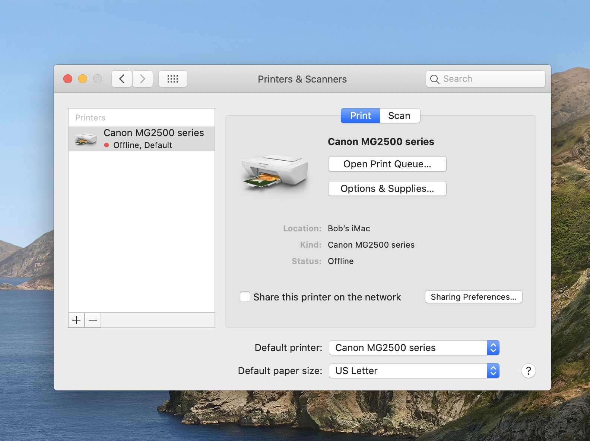Click the bold Canon MG2500 series heading
This screenshot has height=441, width=590.
tap(381, 142)
